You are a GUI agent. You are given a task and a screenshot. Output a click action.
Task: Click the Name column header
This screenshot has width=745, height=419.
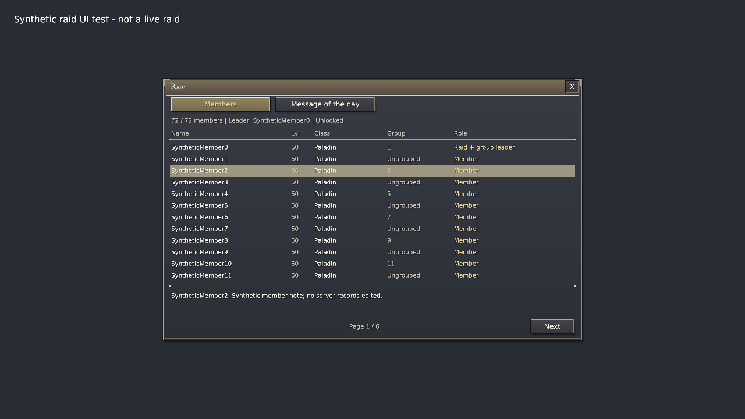coord(180,133)
